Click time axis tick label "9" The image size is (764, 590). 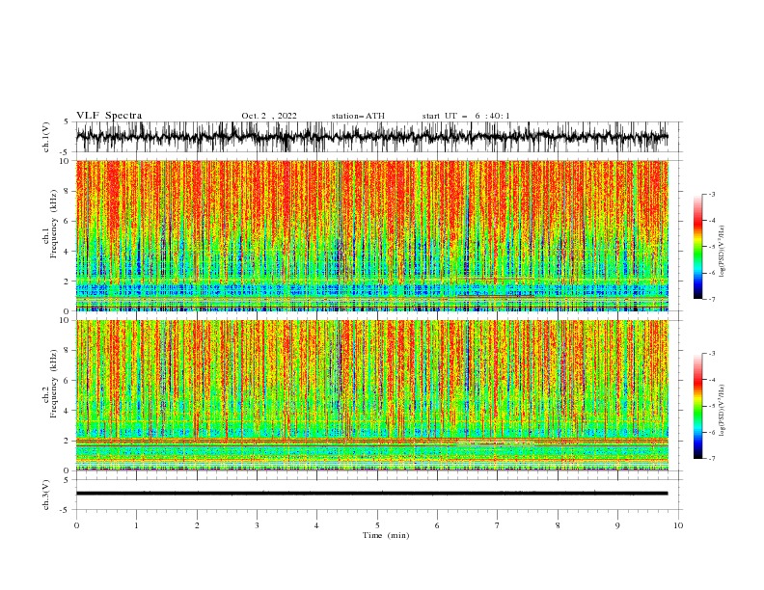(x=617, y=525)
